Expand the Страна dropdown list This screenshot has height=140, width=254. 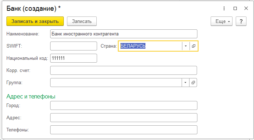click(x=186, y=46)
